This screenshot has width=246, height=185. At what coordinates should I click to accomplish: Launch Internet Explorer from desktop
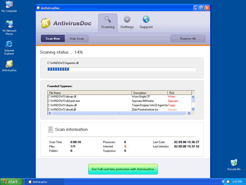coord(9,44)
